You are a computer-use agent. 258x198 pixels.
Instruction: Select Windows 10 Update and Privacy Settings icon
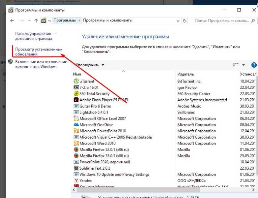tap(76, 174)
